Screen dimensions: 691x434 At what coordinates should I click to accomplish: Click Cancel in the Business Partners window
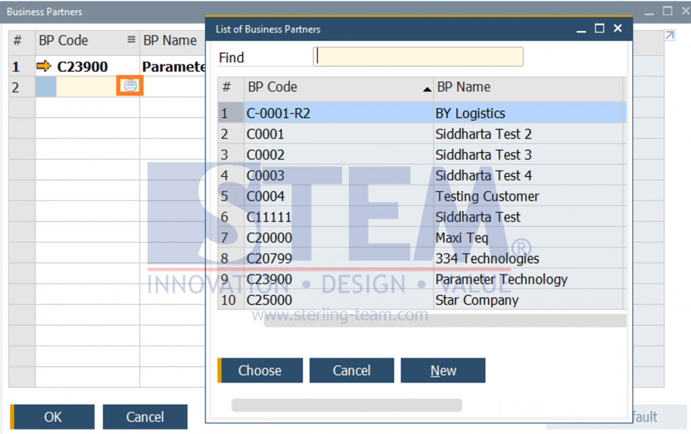point(144,416)
